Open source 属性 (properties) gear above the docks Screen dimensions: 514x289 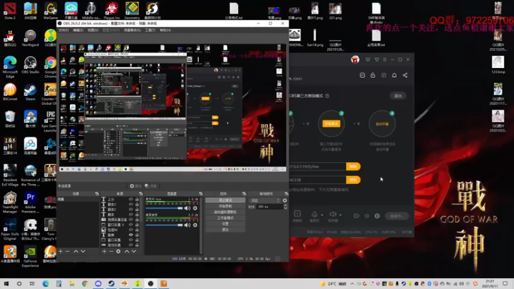(136, 186)
